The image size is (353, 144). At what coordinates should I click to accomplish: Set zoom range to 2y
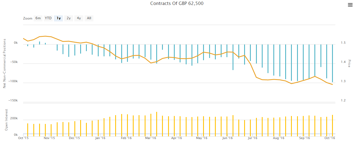coord(69,18)
